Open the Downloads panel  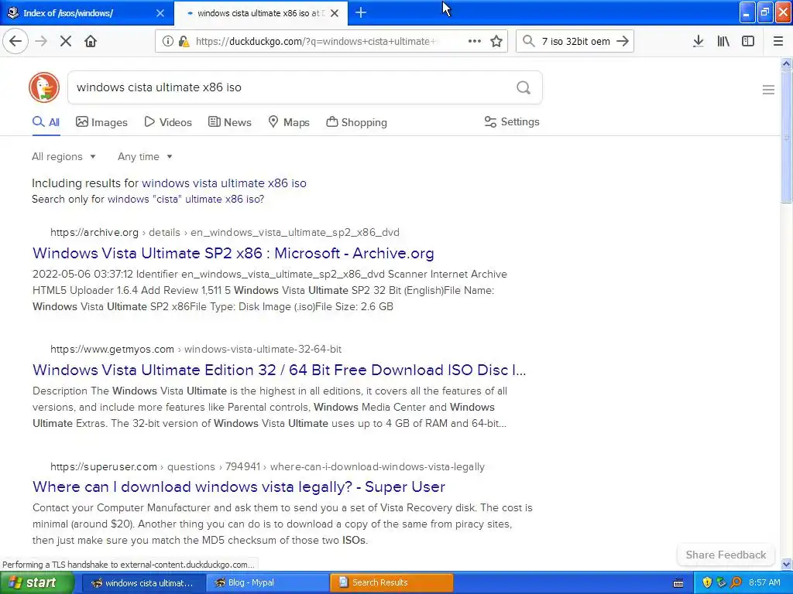pyautogui.click(x=698, y=41)
